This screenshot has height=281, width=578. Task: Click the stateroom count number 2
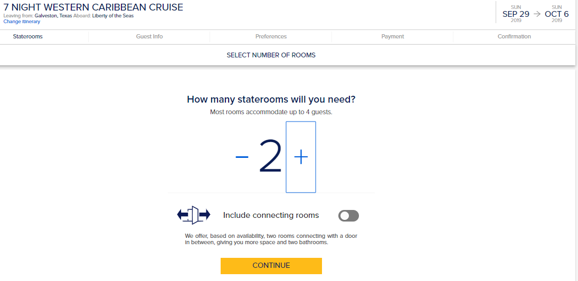click(x=270, y=157)
